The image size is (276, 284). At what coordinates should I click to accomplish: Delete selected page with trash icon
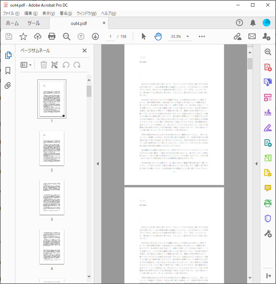point(44,65)
